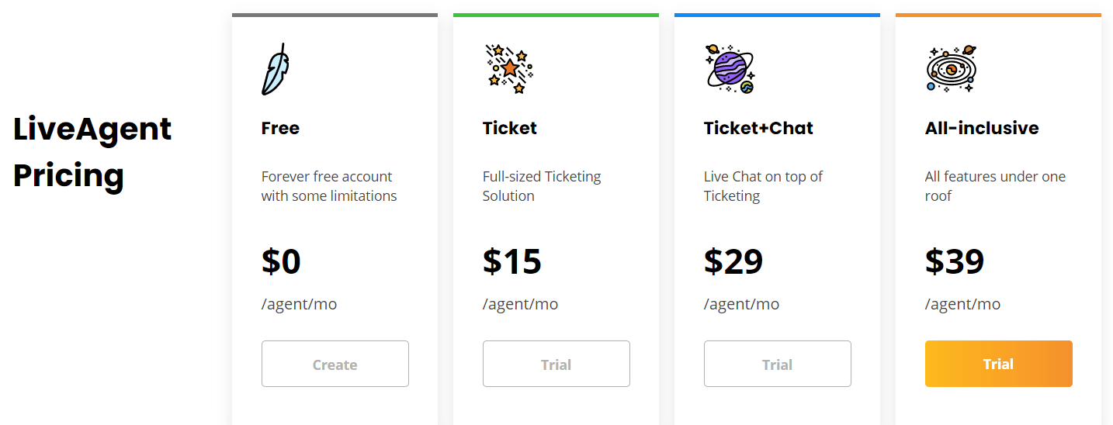1113x425 pixels.
Task: Start the orange All-inclusive trial
Action: point(999,364)
